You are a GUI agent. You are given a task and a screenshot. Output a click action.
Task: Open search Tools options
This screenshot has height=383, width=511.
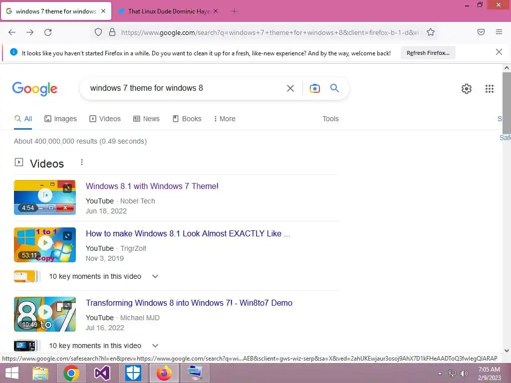[330, 119]
